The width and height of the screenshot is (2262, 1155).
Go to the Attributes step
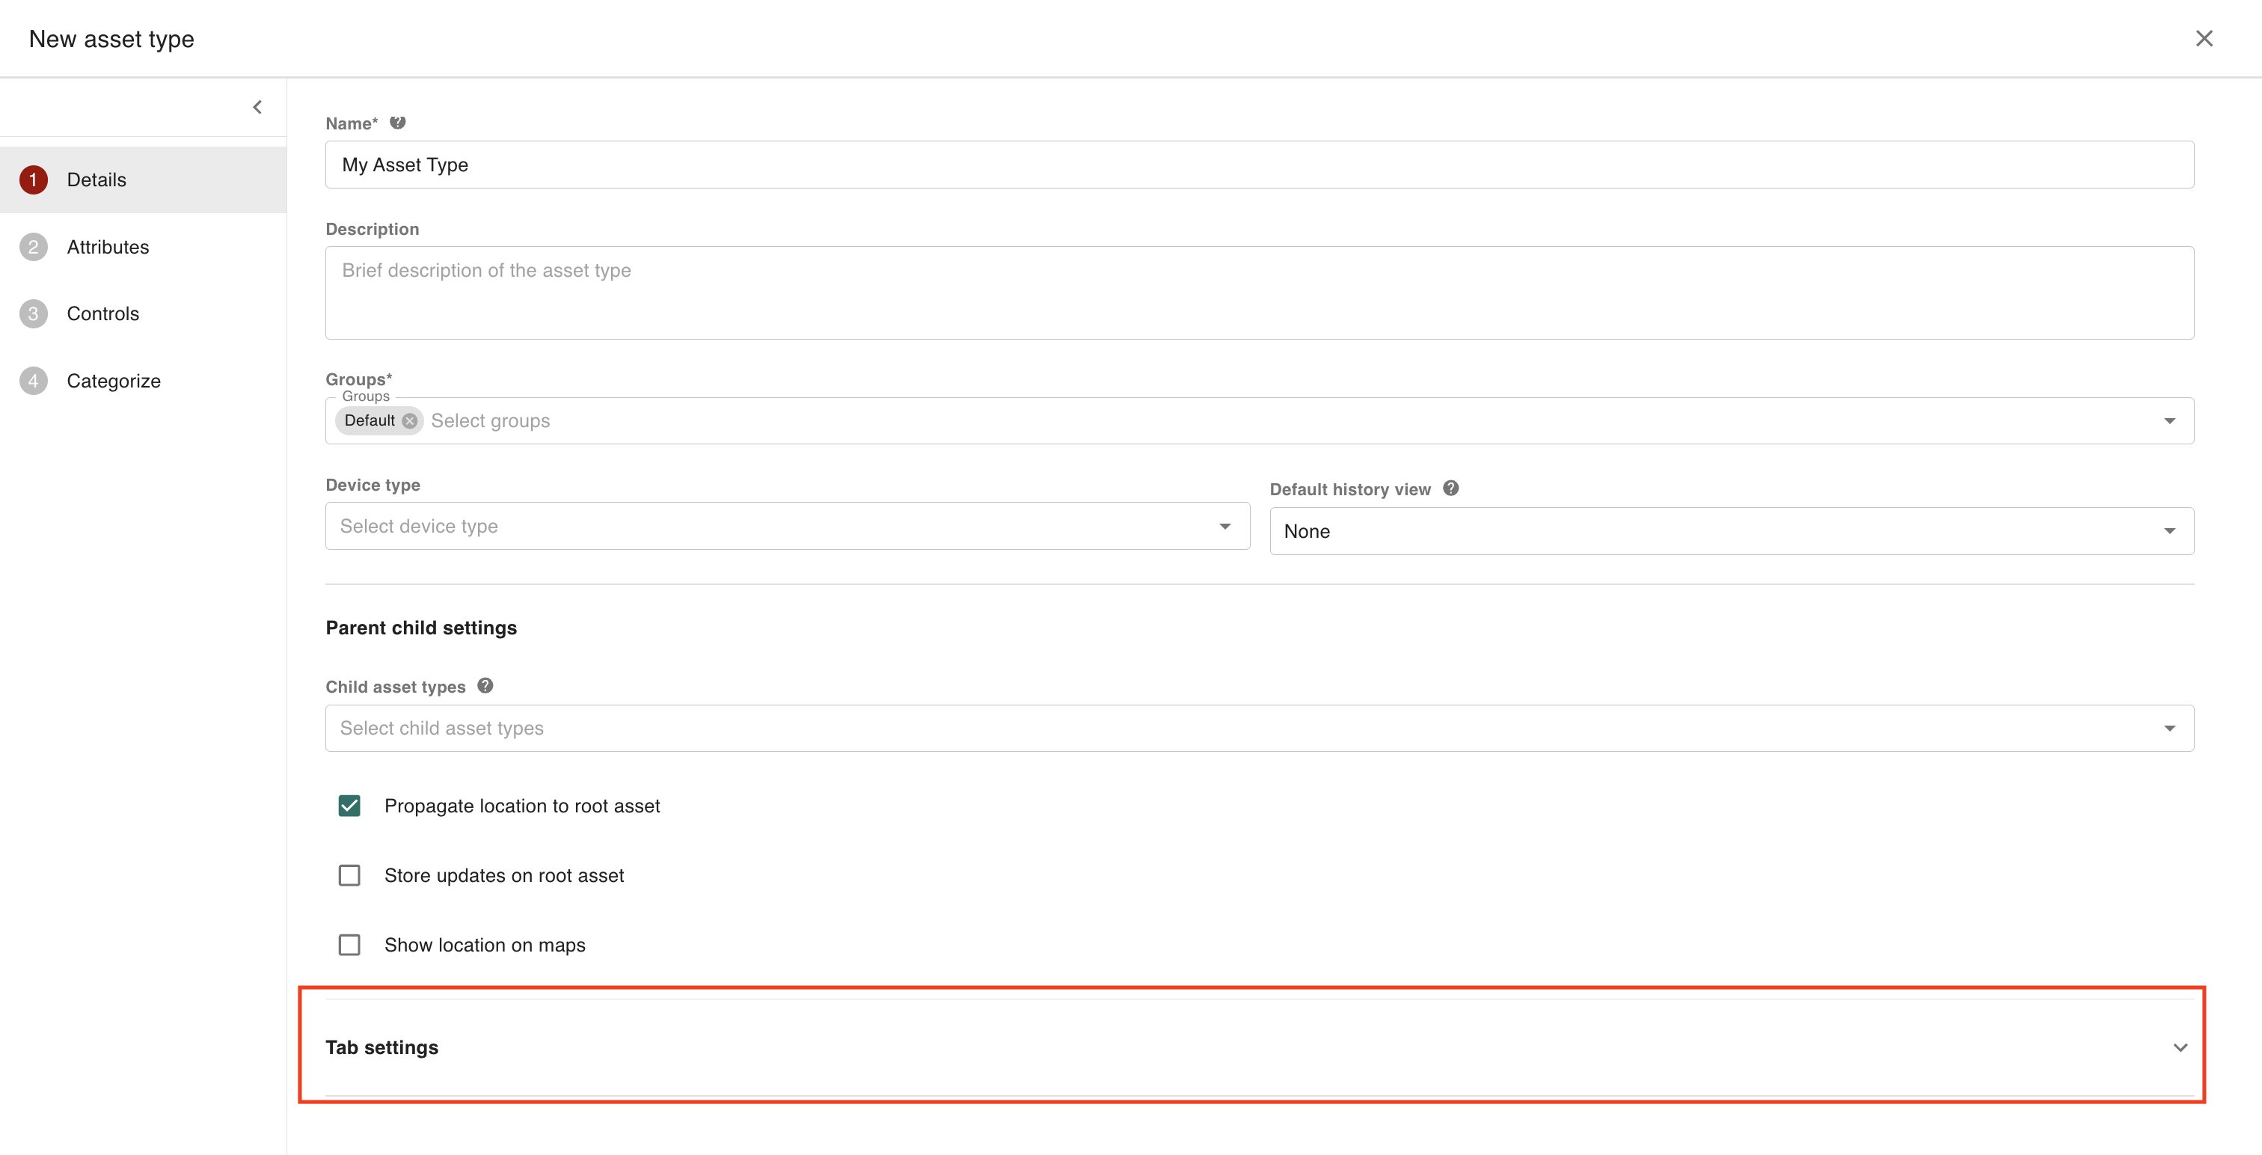[108, 247]
